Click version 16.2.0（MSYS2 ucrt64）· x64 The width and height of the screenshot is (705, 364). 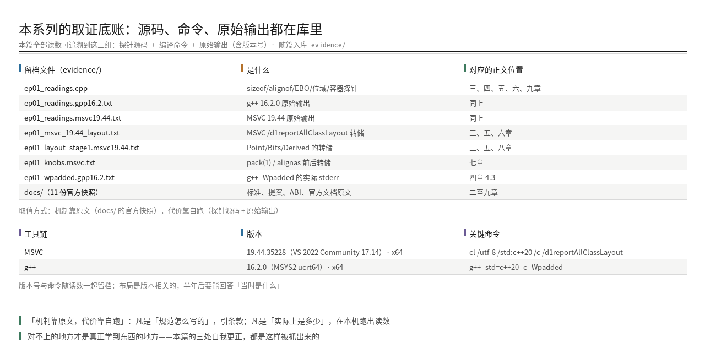[x=295, y=267]
